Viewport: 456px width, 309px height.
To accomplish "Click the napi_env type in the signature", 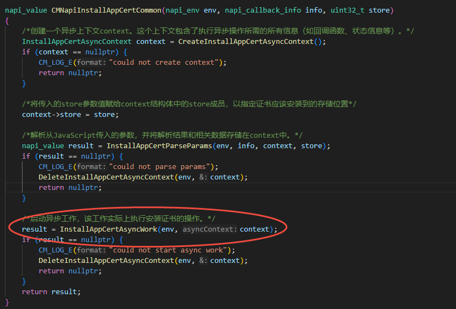I will tap(182, 10).
